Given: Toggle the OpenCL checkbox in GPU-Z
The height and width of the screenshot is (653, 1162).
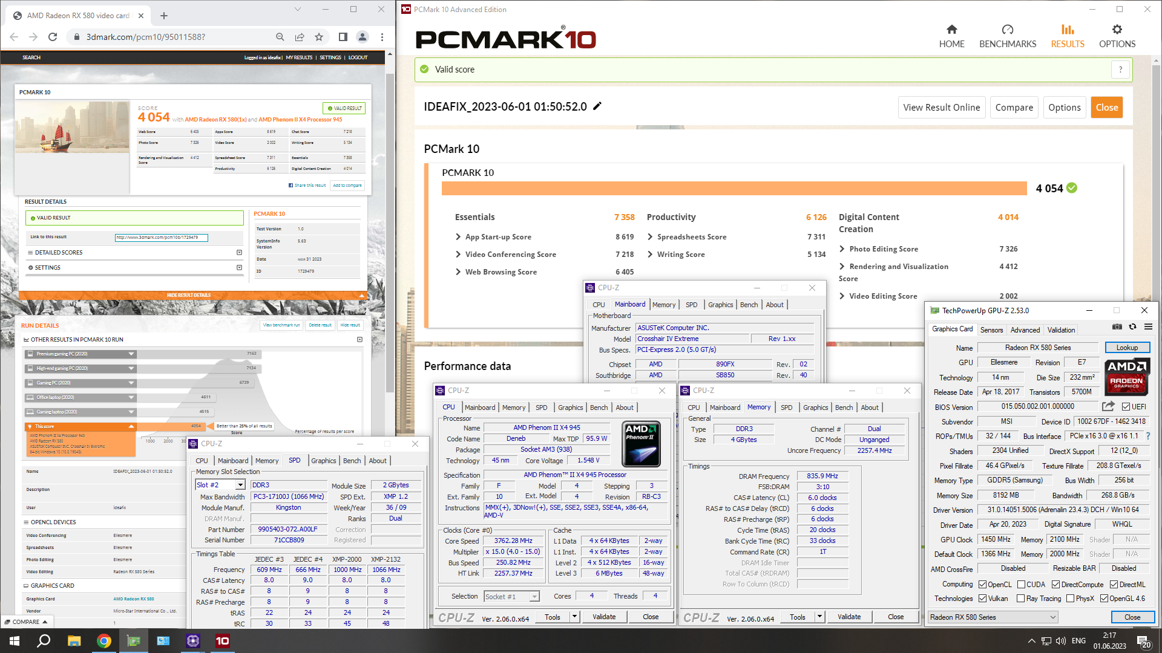Looking at the screenshot, I should pos(983,585).
